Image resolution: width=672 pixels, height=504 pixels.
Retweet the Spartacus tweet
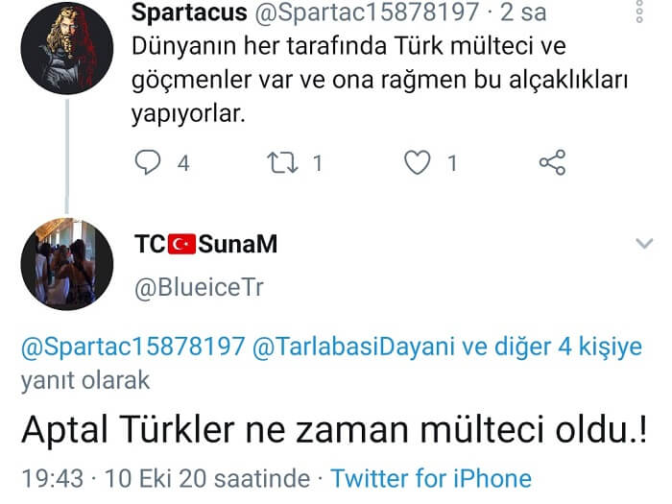pyautogui.click(x=281, y=163)
